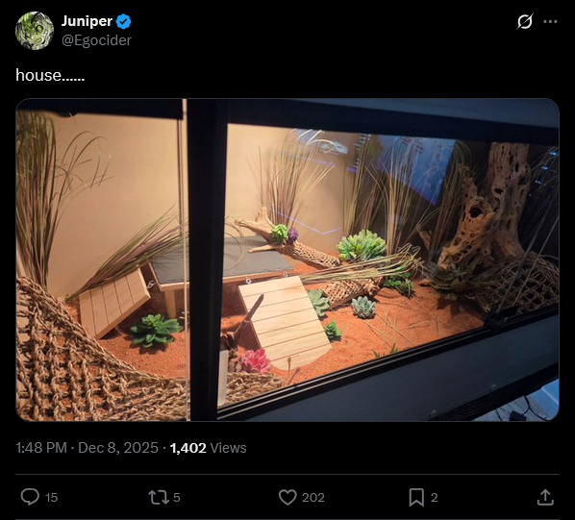This screenshot has width=575, height=520.
Task: Click the 1:48 PM · Dec 8, 2025 timestamp
Action: (x=87, y=448)
